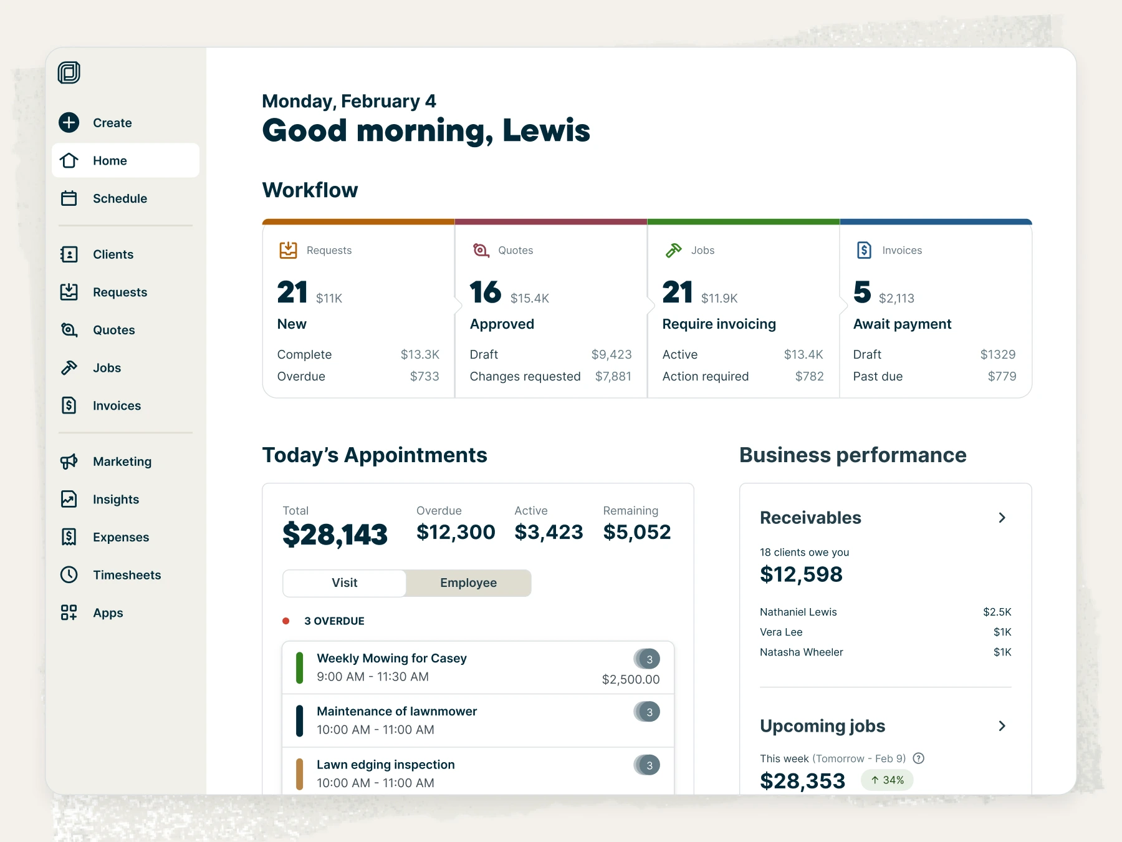The height and width of the screenshot is (842, 1122).
Task: Click the Quotes magnifier icon in the sidebar
Action: (x=69, y=330)
